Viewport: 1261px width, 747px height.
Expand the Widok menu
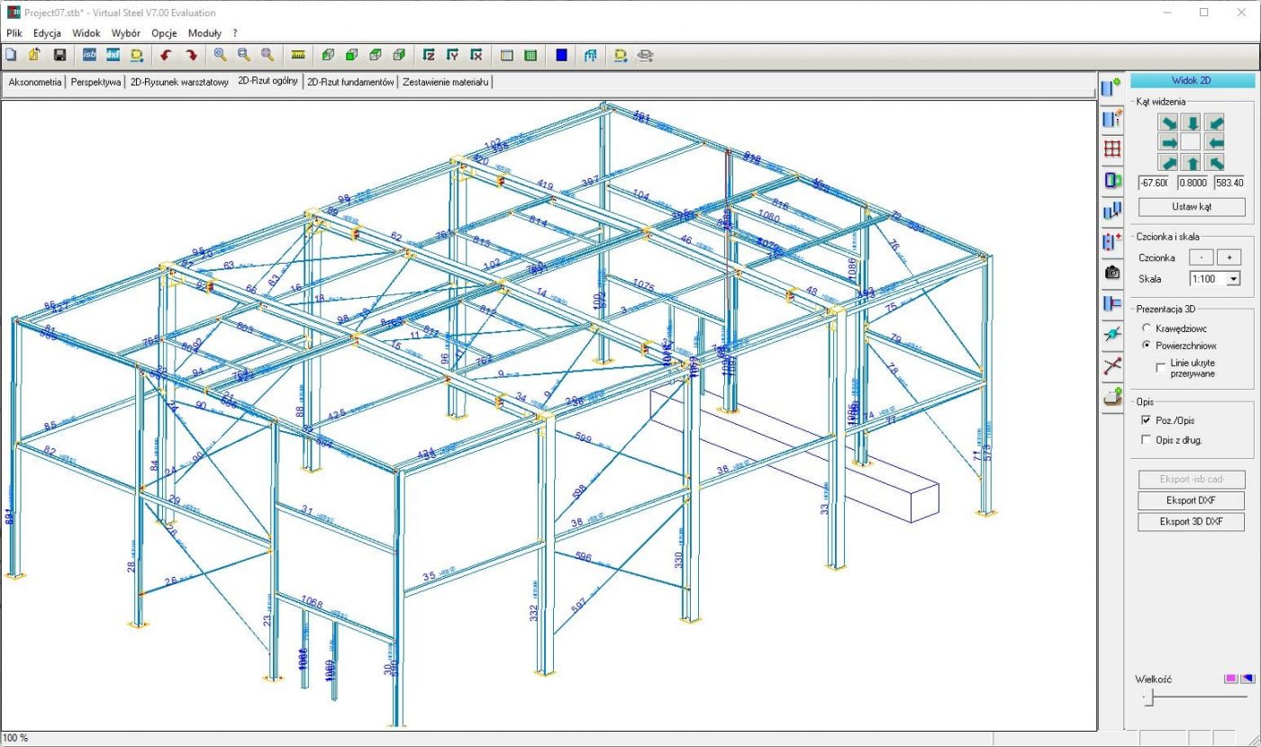[x=86, y=32]
